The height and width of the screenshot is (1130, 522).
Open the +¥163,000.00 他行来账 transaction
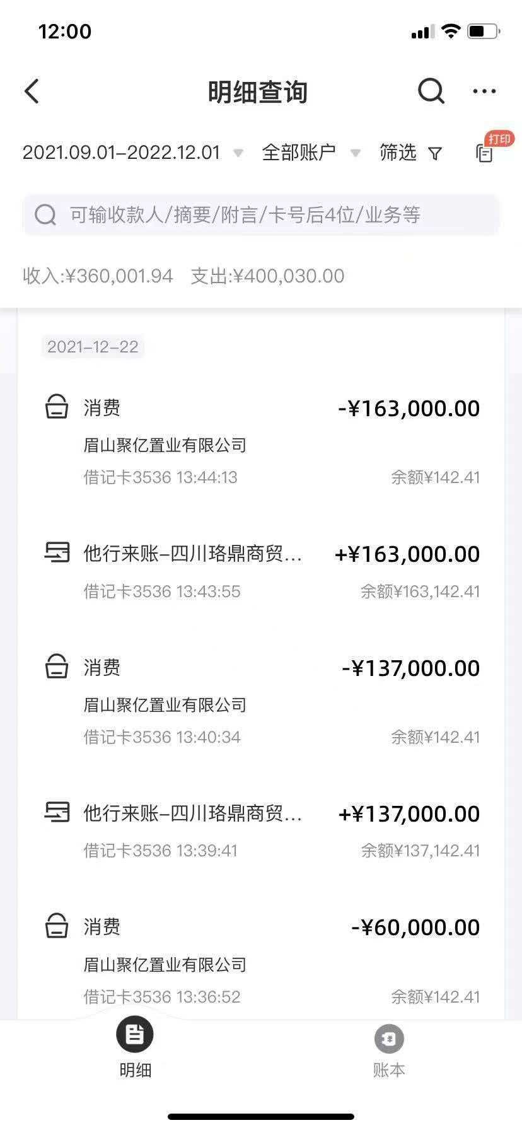point(261,571)
